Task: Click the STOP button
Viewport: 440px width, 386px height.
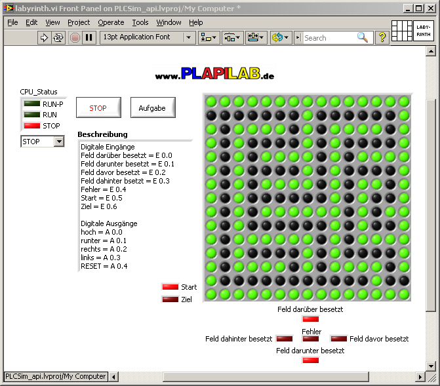Action: pos(98,108)
